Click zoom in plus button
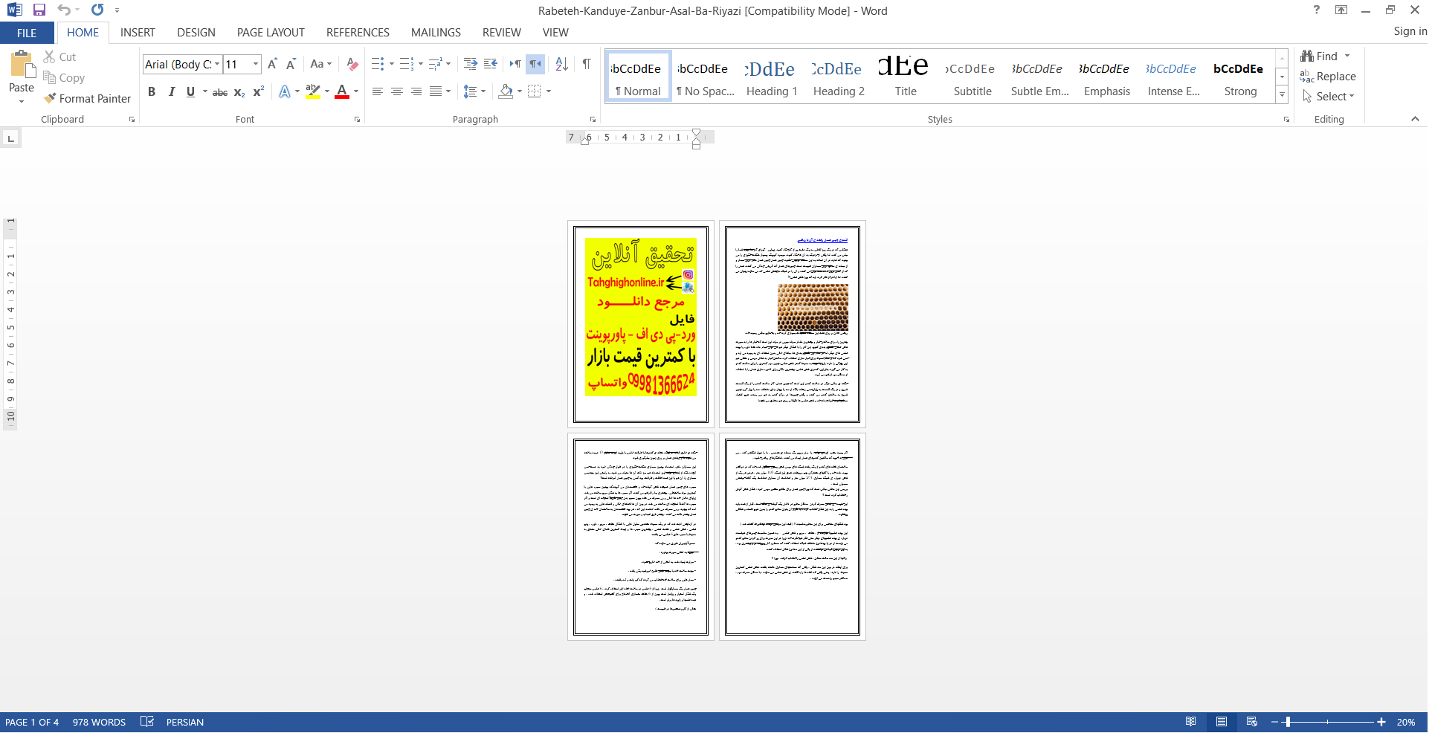The width and height of the screenshot is (1432, 733). 1381,723
